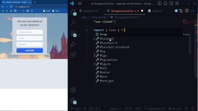This screenshot has width=198, height=111.
Task: Open the Run and Debug view
Action: 73,44
